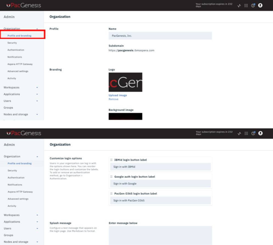Open Notifications in the upper screenshot sidebar
The image size is (273, 245).
coord(15,57)
